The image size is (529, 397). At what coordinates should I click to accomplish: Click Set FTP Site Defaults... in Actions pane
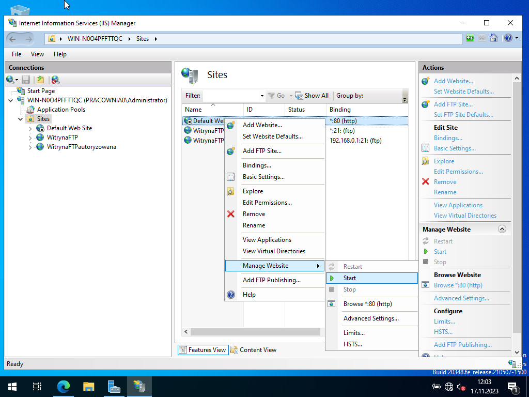463,115
